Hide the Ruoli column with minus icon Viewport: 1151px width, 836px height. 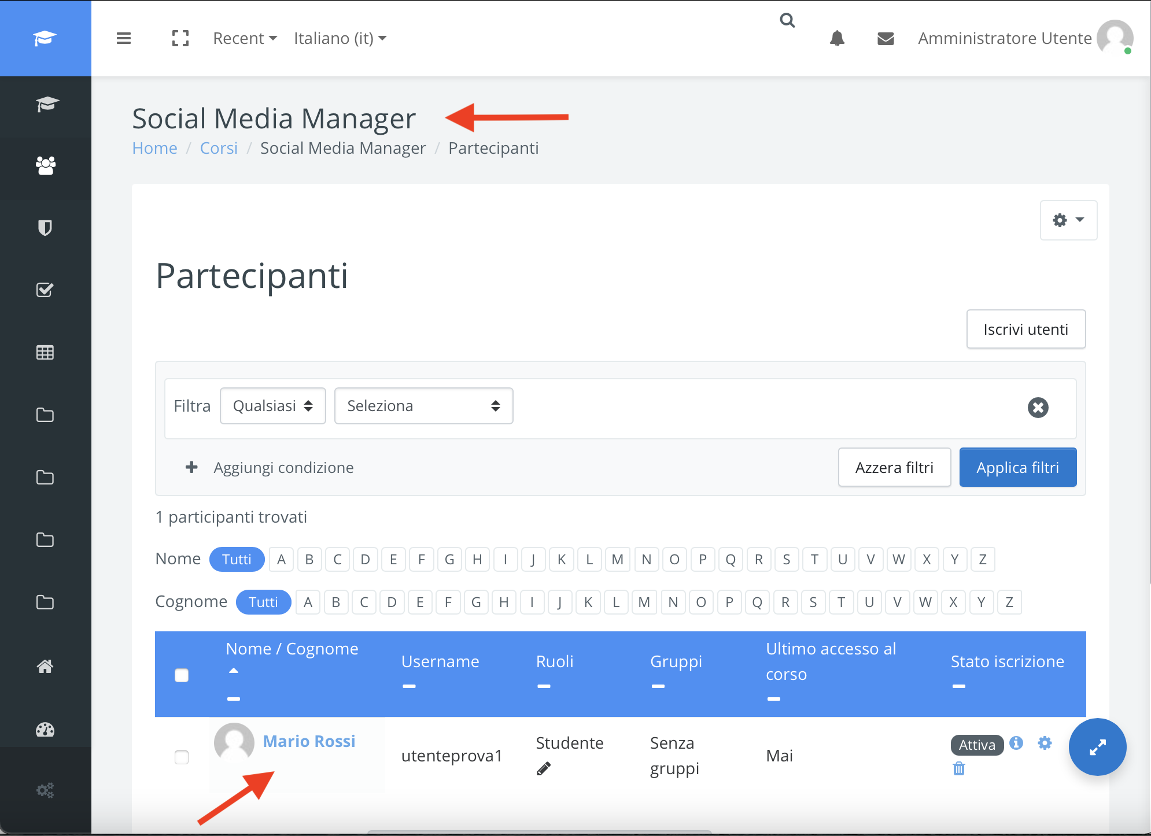(x=544, y=686)
